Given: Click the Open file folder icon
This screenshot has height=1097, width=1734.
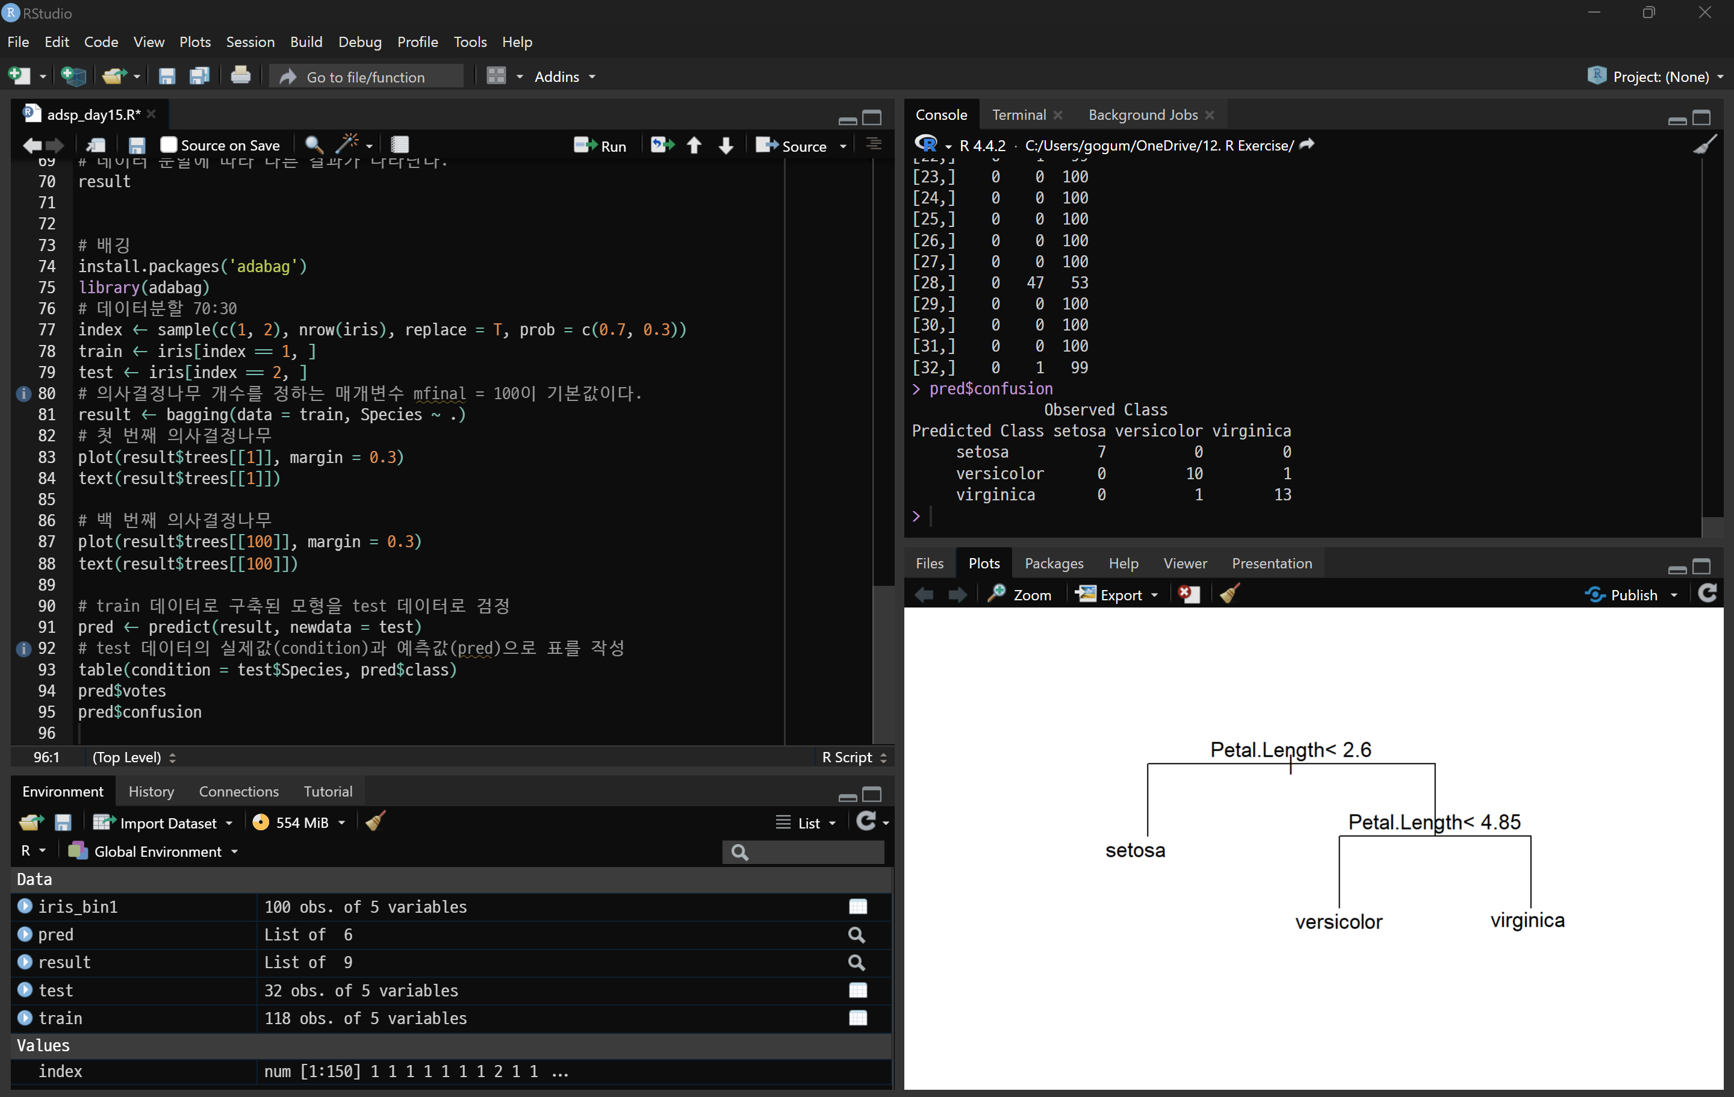Looking at the screenshot, I should tap(114, 76).
